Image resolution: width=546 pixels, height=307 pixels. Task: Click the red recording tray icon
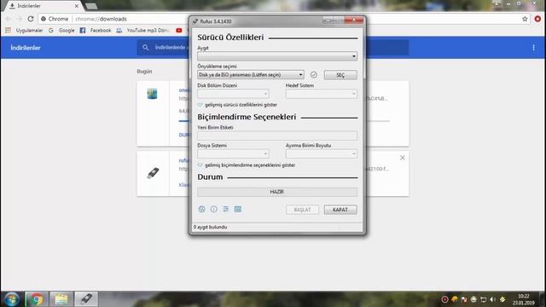pos(444,299)
